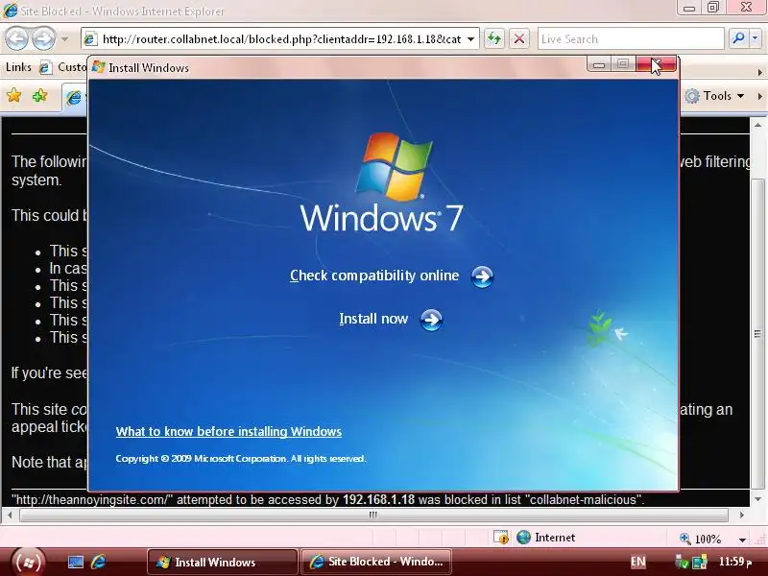This screenshot has width=768, height=576.
Task: Click the red Stop loading icon
Action: pyautogui.click(x=519, y=38)
